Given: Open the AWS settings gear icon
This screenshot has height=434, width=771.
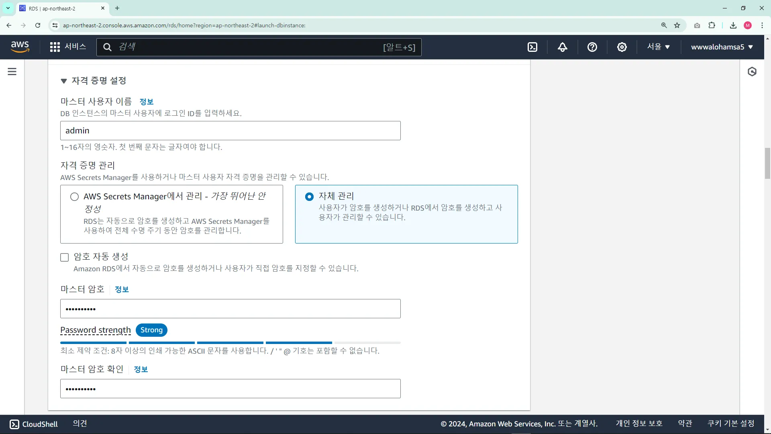Looking at the screenshot, I should 622,47.
